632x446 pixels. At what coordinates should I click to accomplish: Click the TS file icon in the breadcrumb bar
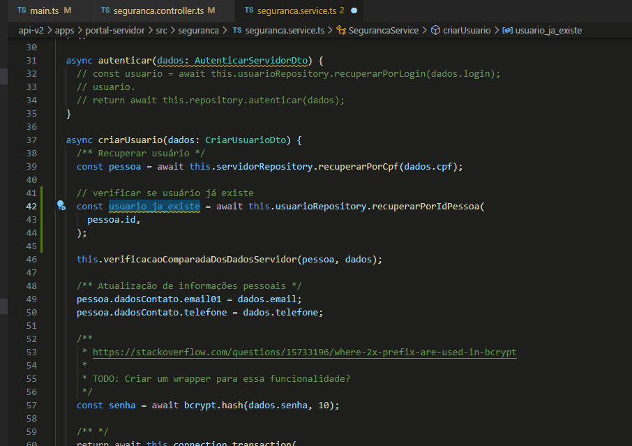[x=236, y=31]
